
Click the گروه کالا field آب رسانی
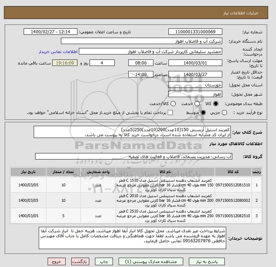pos(134,156)
